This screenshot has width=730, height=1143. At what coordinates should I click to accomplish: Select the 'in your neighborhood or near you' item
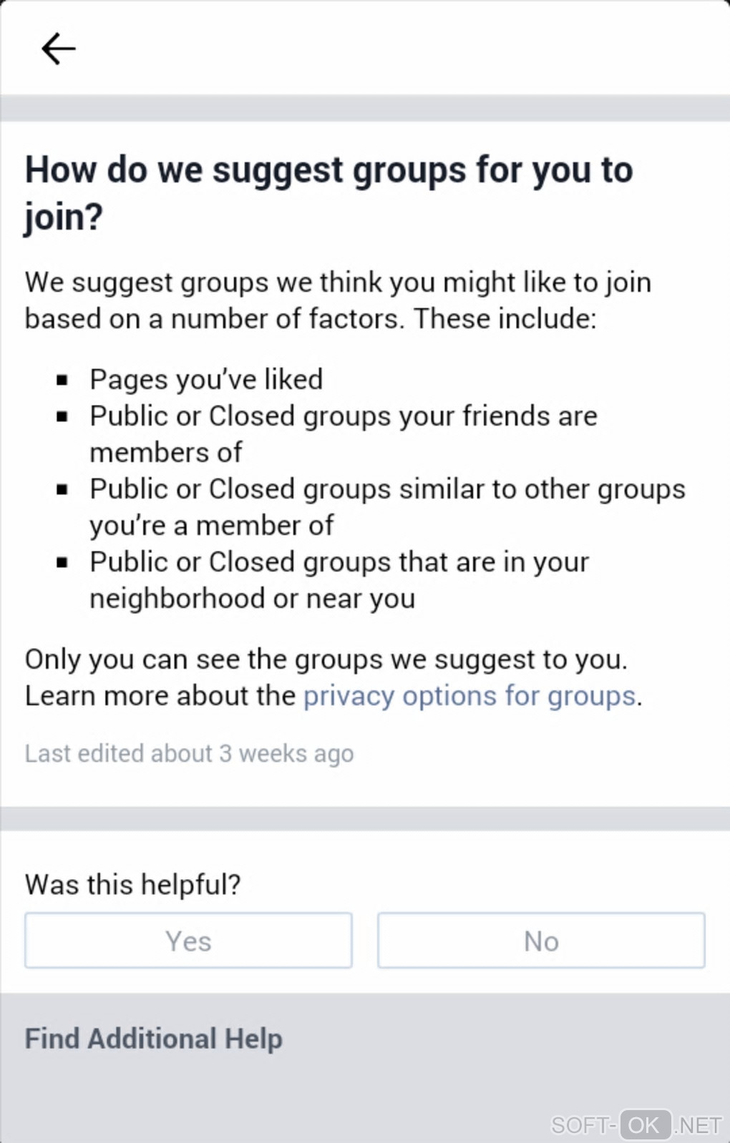point(339,579)
